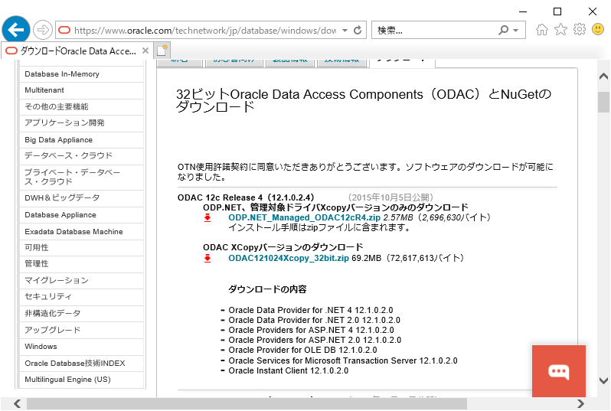The image size is (611, 411).
Task: Click the browser forward arrow button
Action: pos(42,30)
